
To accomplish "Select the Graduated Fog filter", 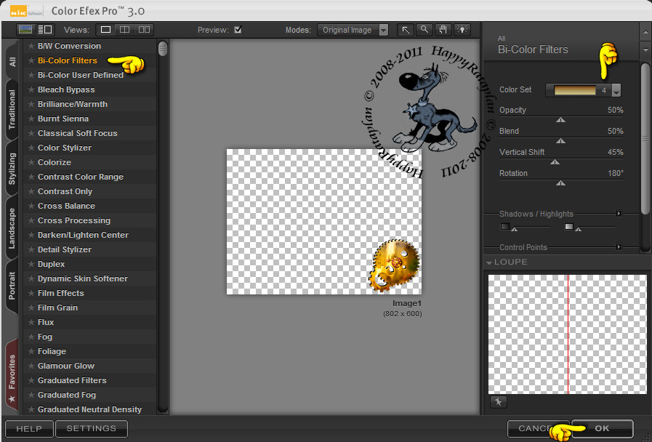I will point(67,395).
